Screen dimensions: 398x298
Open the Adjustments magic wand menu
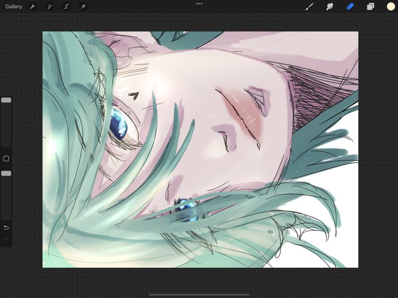click(50, 6)
